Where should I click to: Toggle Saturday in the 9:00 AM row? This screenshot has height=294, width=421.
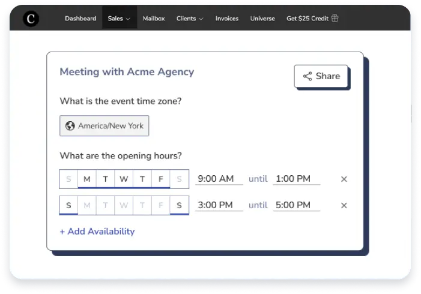point(180,179)
